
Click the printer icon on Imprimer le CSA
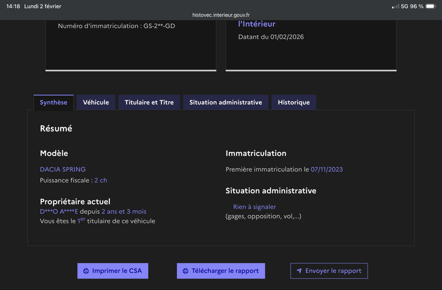click(x=86, y=271)
